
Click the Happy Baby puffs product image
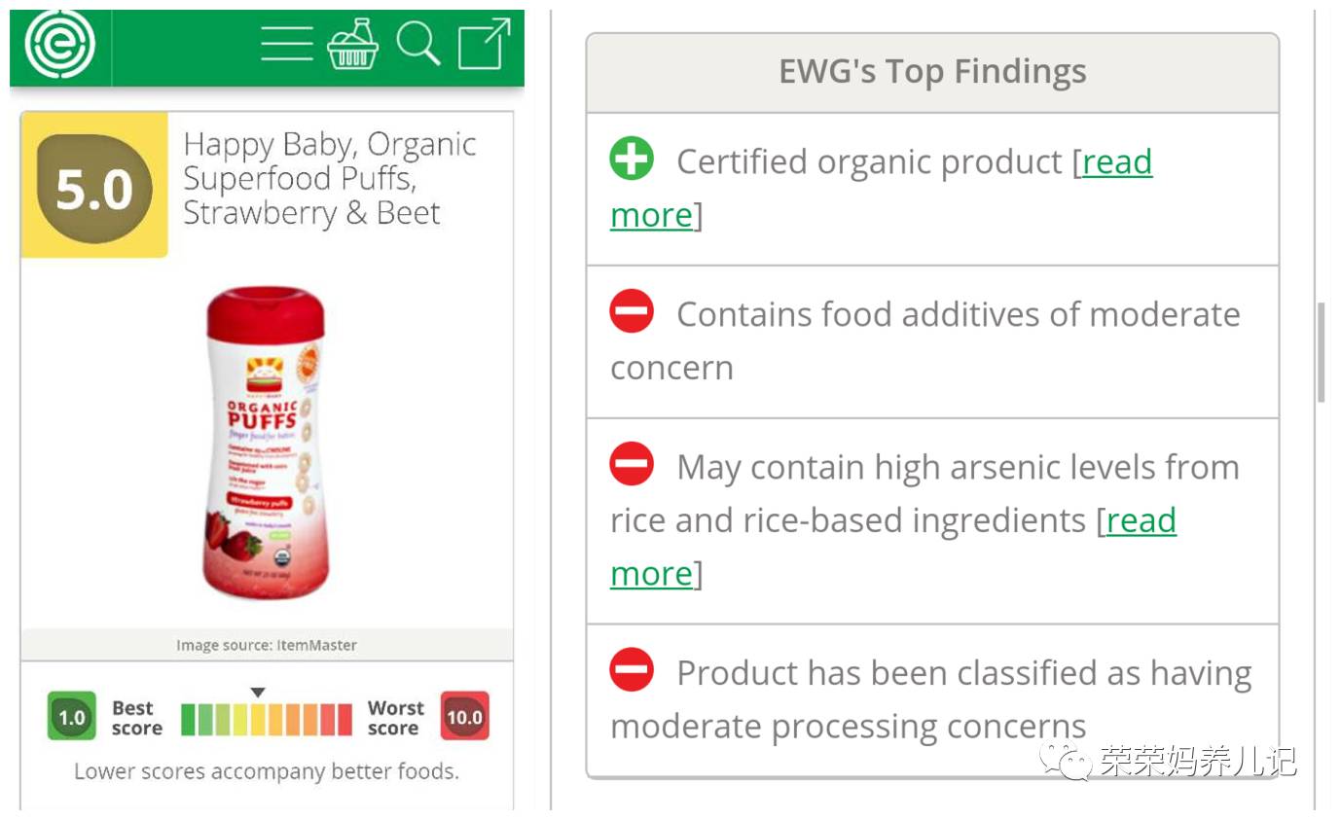(265, 443)
